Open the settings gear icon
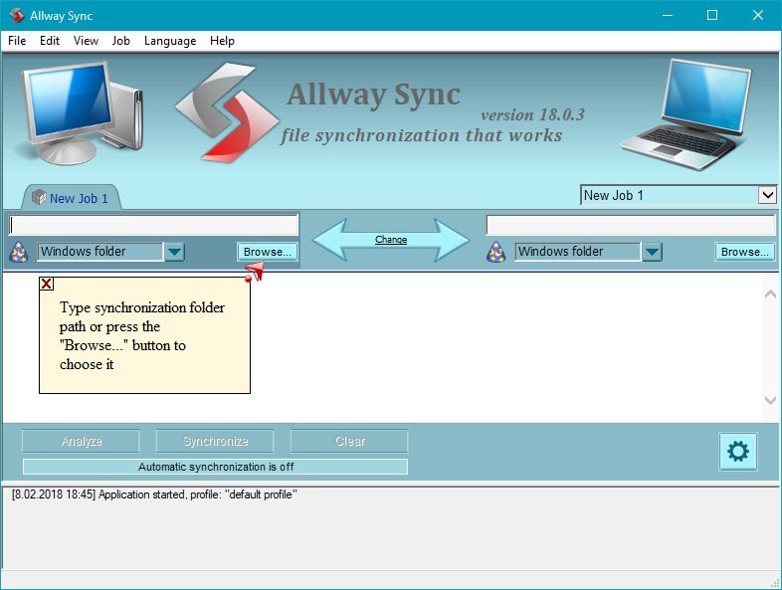 [x=737, y=452]
